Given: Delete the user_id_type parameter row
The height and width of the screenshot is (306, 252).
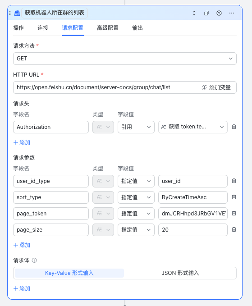Looking at the screenshot, I should point(234,181).
